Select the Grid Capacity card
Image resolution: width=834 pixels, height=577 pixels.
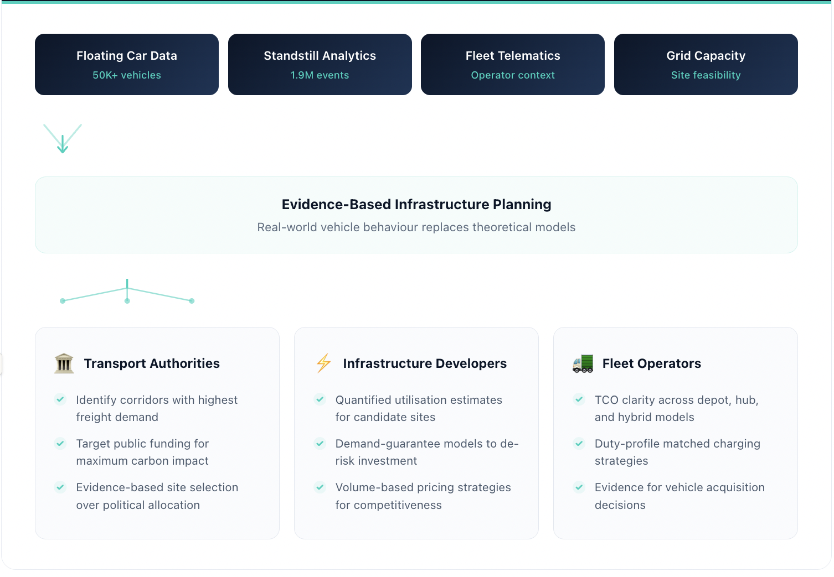coord(705,64)
